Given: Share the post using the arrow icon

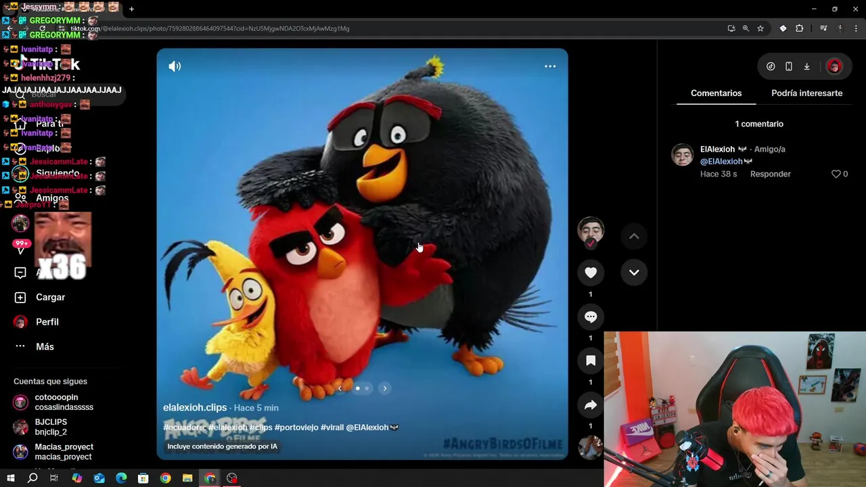Looking at the screenshot, I should (x=591, y=404).
